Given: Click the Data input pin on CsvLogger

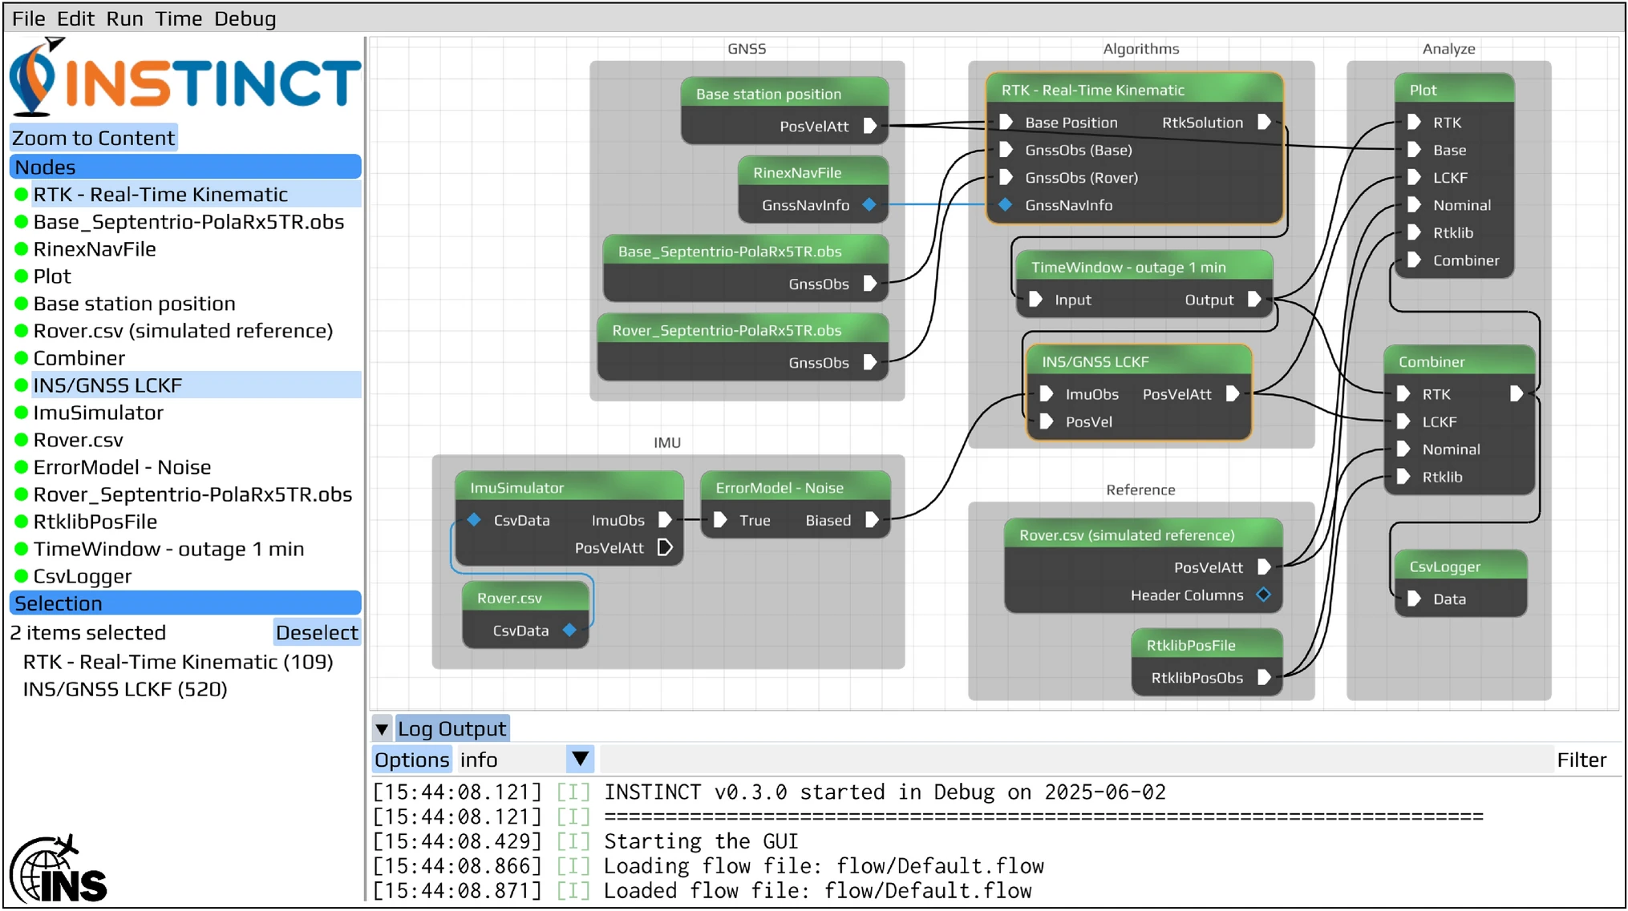Looking at the screenshot, I should pos(1414,599).
